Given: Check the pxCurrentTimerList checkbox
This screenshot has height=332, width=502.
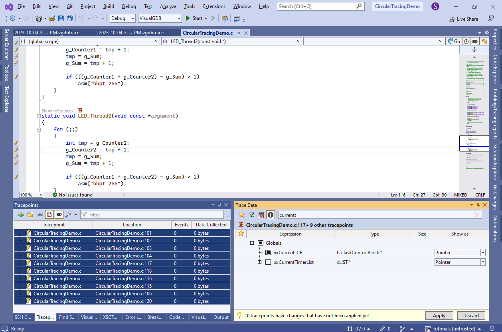Looking at the screenshot, I should tap(268, 262).
